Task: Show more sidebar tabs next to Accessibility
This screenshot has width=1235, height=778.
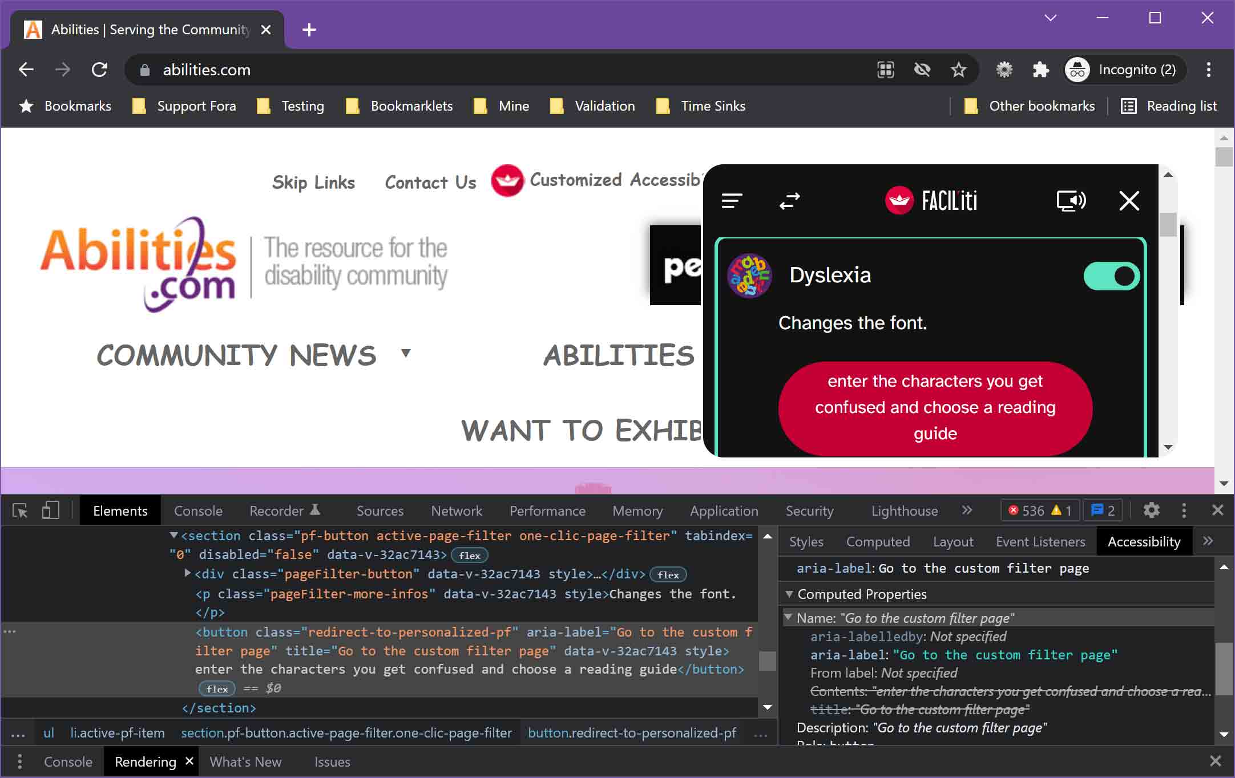Action: click(x=1208, y=541)
